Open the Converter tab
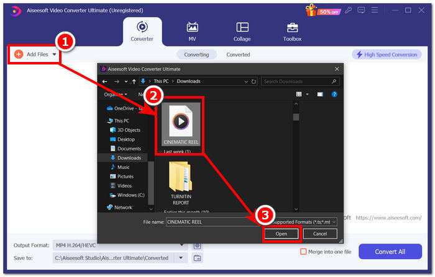 pos(142,32)
